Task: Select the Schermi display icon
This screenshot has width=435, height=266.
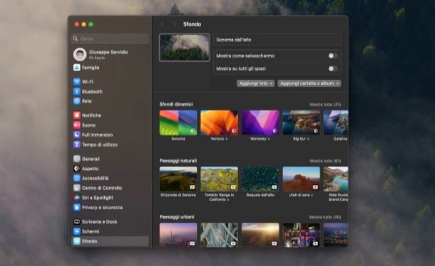Action: [77, 231]
